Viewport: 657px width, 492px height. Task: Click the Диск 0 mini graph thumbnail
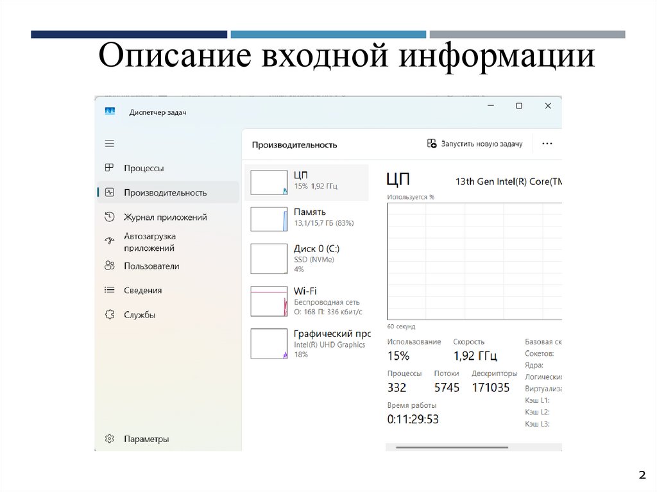coord(269,259)
